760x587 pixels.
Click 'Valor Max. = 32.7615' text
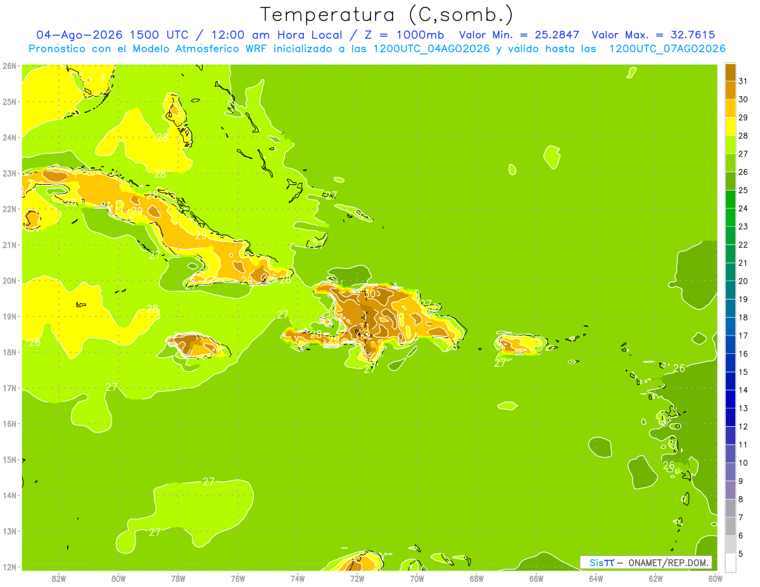[654, 35]
